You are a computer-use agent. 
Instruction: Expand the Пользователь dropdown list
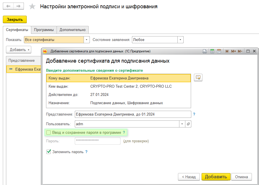pyautogui.click(x=182, y=124)
